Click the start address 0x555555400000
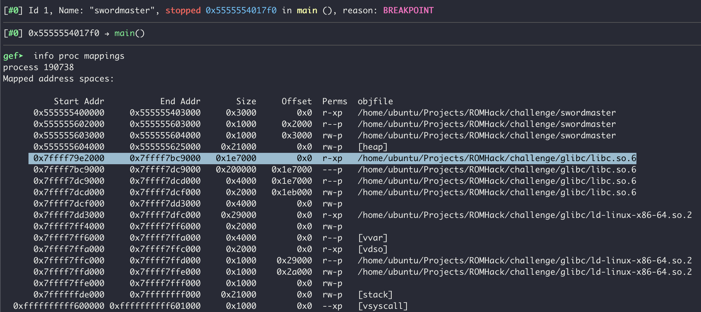 (x=69, y=113)
